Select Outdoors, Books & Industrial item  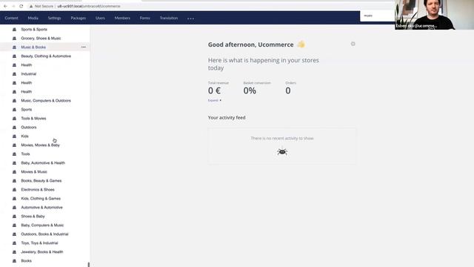point(44,234)
